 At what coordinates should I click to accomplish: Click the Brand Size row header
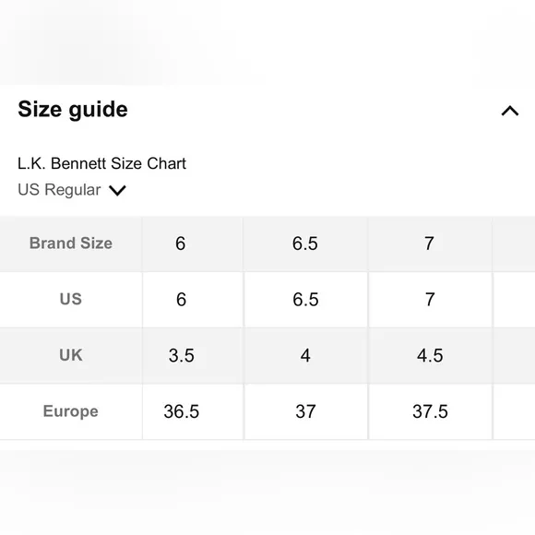71,244
